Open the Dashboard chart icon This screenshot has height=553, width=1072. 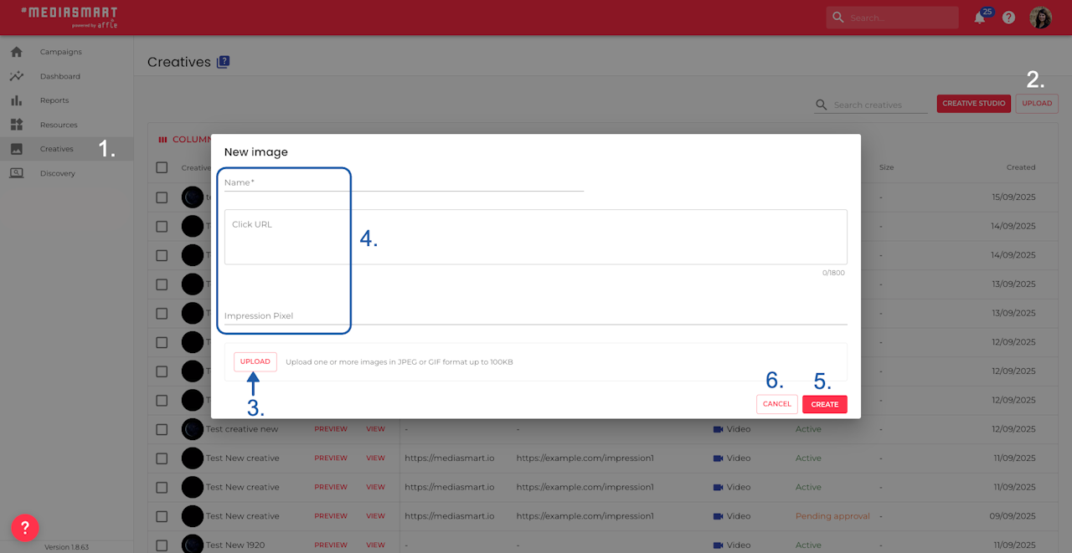pos(17,76)
